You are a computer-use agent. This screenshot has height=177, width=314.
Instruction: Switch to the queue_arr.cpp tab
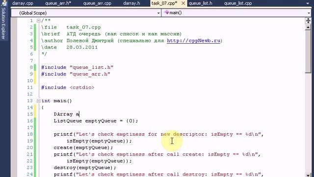97,3
